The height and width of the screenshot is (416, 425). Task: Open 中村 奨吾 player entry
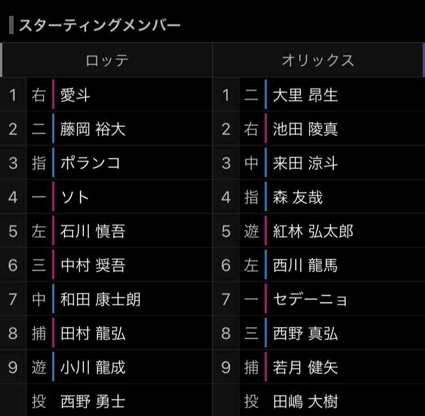(93, 265)
